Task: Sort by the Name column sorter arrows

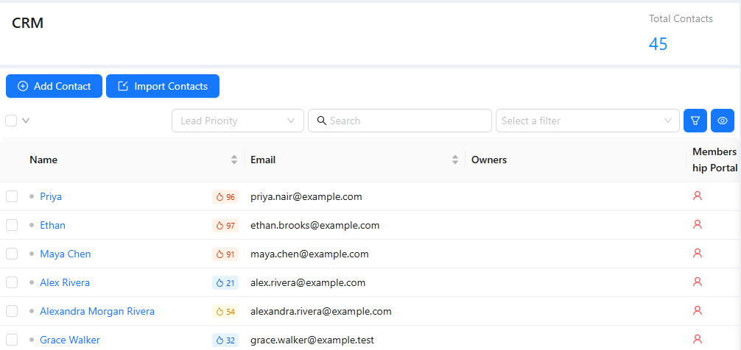Action: (x=234, y=160)
